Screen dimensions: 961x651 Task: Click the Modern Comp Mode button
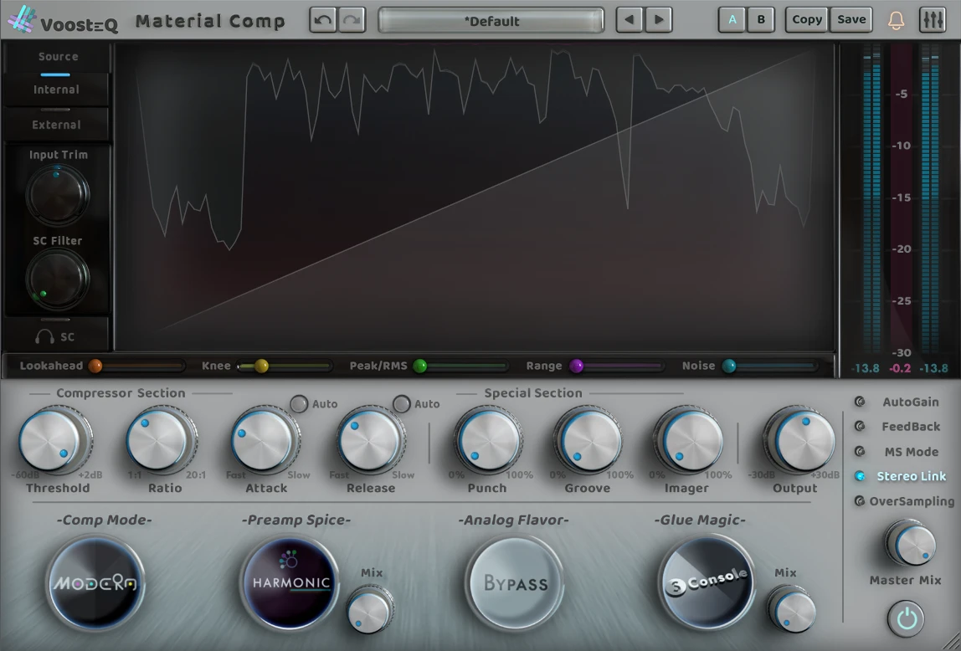point(95,582)
